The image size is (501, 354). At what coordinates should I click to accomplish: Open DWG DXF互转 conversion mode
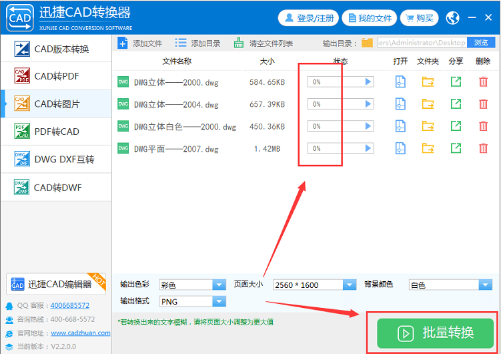coord(56,159)
